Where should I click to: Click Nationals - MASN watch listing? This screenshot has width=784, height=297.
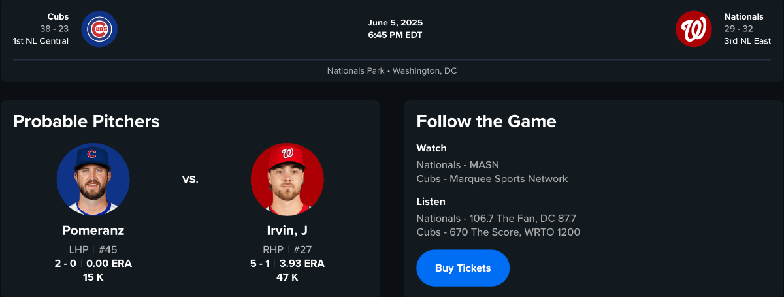click(x=457, y=165)
